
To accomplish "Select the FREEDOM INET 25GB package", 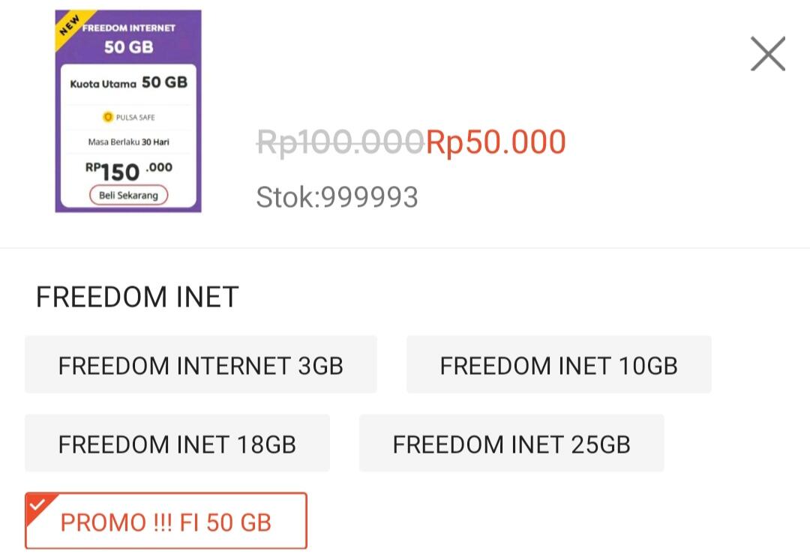I will coord(511,444).
